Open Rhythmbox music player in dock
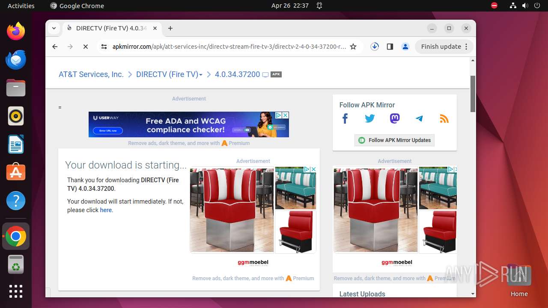This screenshot has height=308, width=548. click(16, 116)
